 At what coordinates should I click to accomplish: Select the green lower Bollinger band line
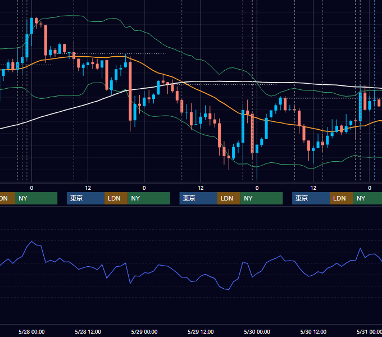pyautogui.click(x=200, y=133)
